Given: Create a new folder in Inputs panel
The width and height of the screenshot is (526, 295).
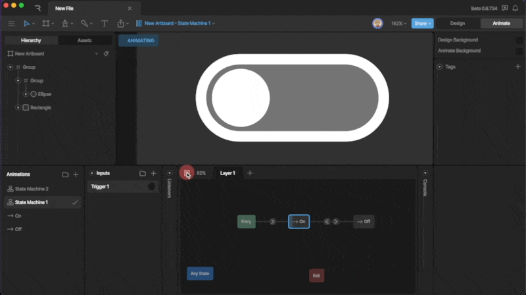Looking at the screenshot, I should point(142,173).
